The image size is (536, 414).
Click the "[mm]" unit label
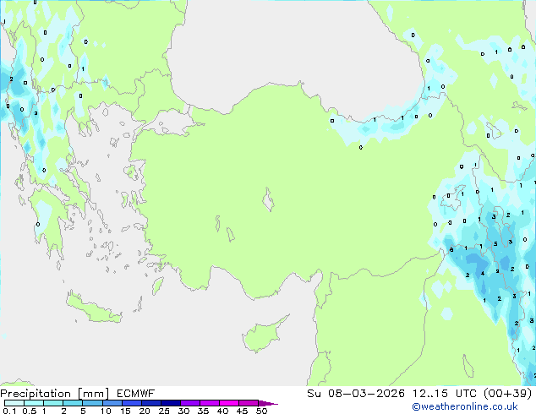[x=93, y=394]
